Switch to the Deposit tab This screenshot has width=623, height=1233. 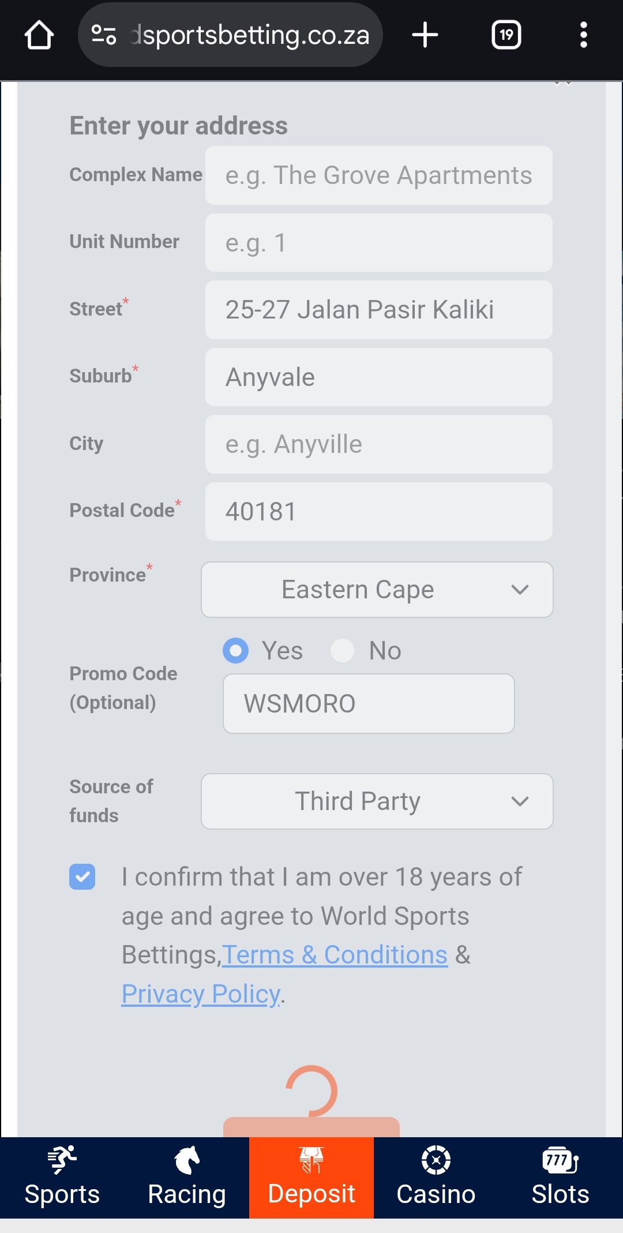tap(311, 1177)
